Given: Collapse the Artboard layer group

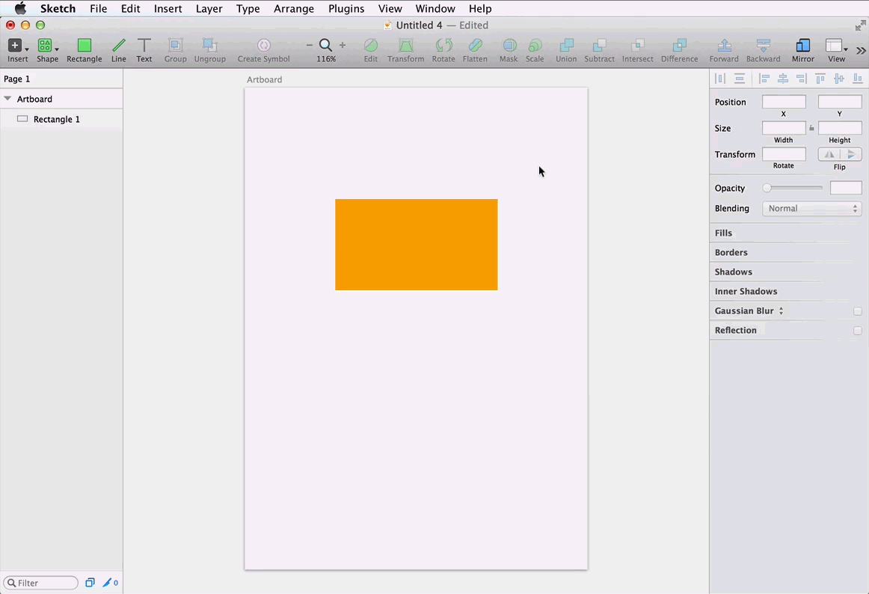Looking at the screenshot, I should 7,99.
